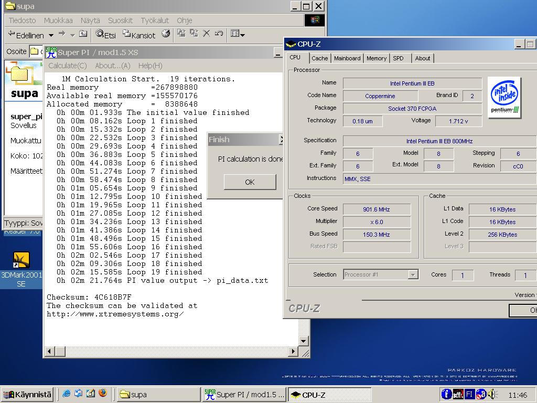537x403 pixels.
Task: Click the Checksum: 4C618B7F line
Action: point(89,297)
